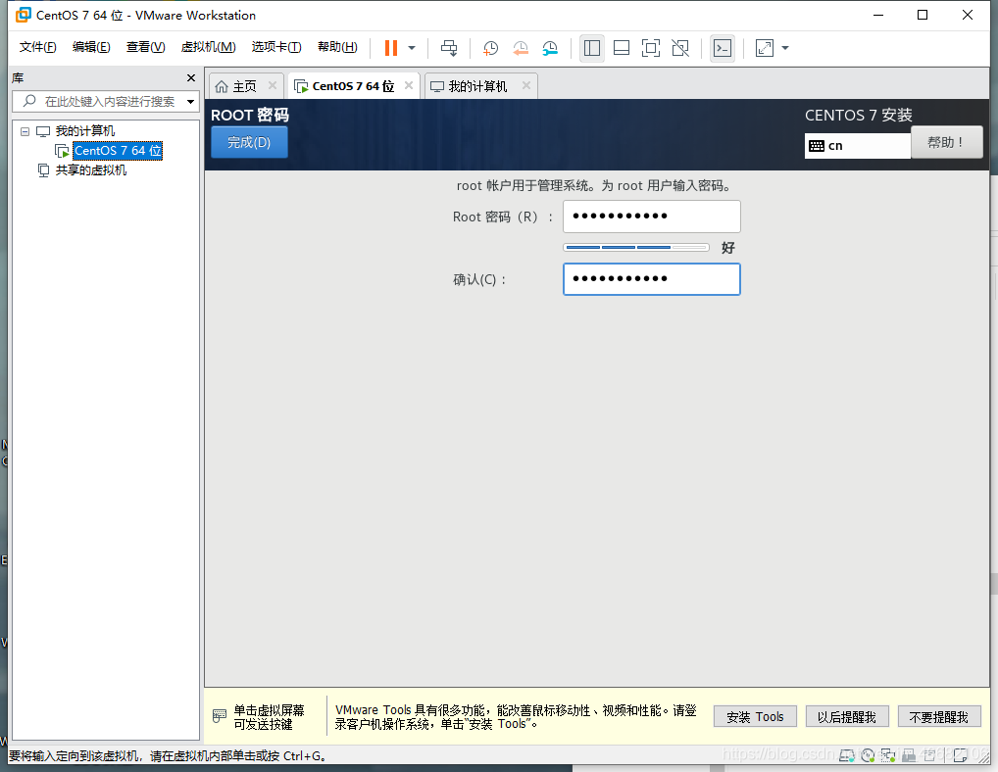Switch to the CentOS 7 64 位 tab

353,86
